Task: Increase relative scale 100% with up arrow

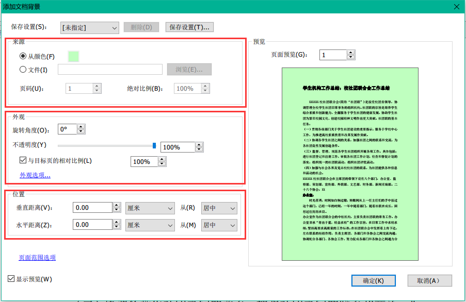Action: (x=162, y=159)
